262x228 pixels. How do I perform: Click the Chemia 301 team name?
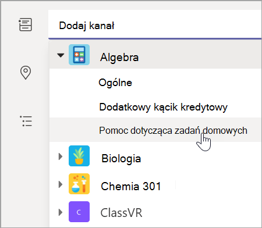[131, 186]
